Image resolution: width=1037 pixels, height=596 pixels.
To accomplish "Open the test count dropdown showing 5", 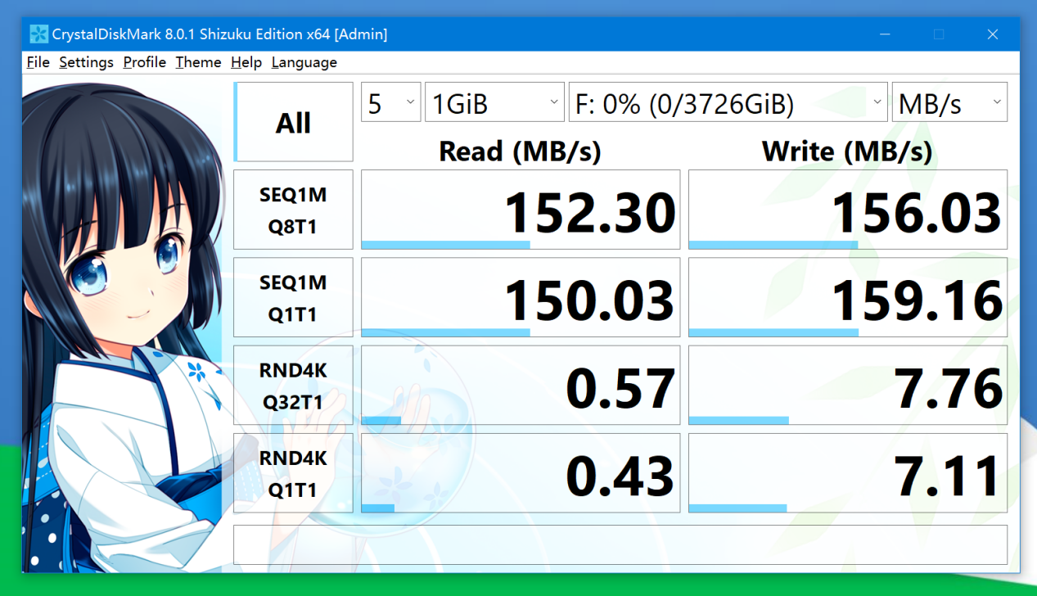I will point(391,102).
